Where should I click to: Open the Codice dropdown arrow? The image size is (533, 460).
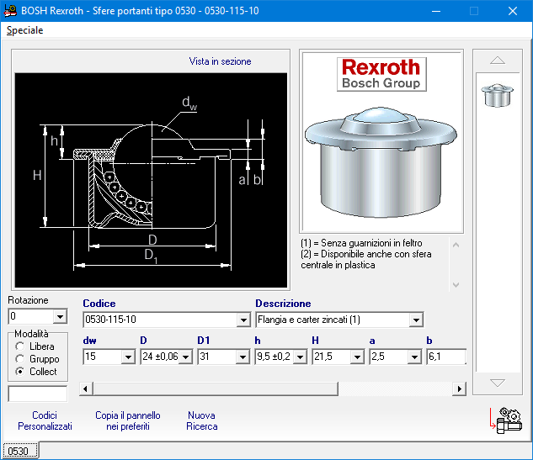click(243, 320)
